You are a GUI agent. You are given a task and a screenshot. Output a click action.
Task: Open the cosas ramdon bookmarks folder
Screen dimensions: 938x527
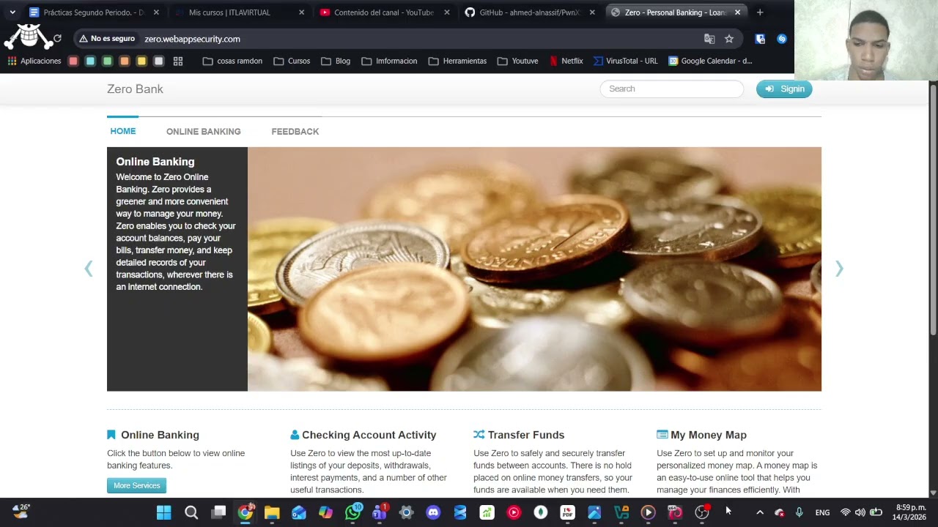point(232,61)
